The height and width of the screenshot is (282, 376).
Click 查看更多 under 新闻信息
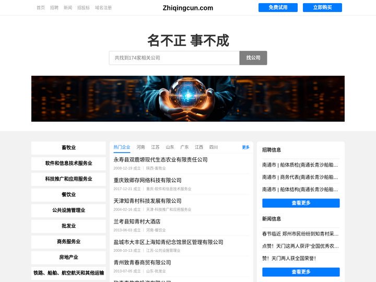(301, 272)
